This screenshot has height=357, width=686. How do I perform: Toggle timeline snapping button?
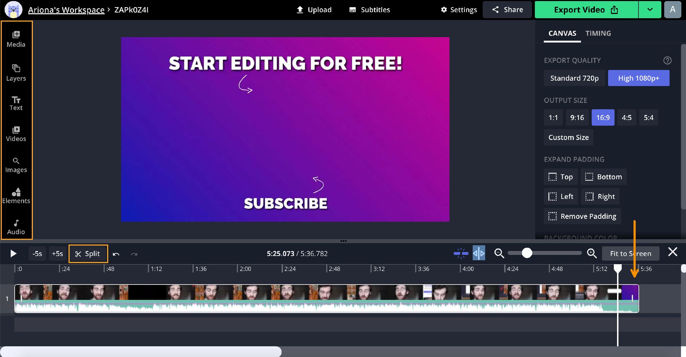(x=461, y=253)
